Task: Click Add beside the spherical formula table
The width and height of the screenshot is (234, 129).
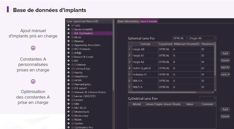Action: pos(225,54)
